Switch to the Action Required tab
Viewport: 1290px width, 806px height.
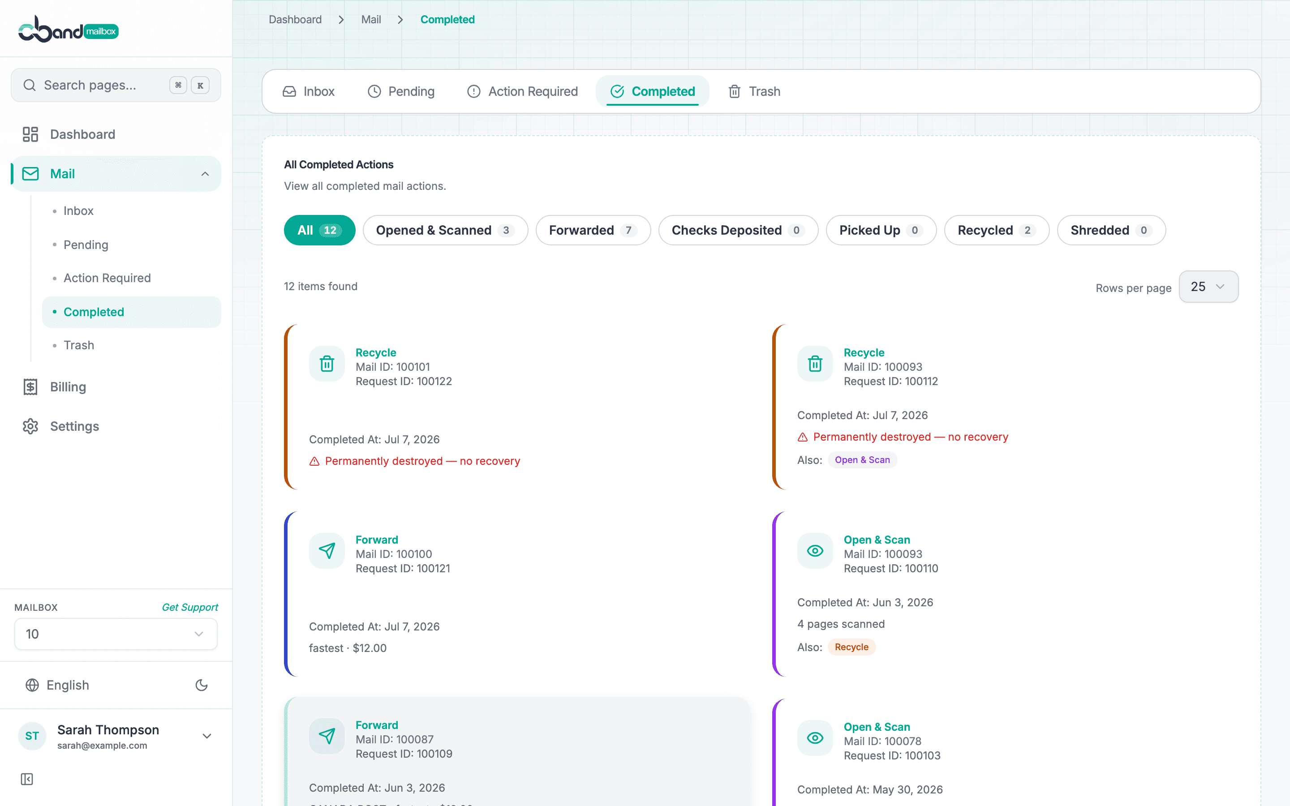(522, 92)
